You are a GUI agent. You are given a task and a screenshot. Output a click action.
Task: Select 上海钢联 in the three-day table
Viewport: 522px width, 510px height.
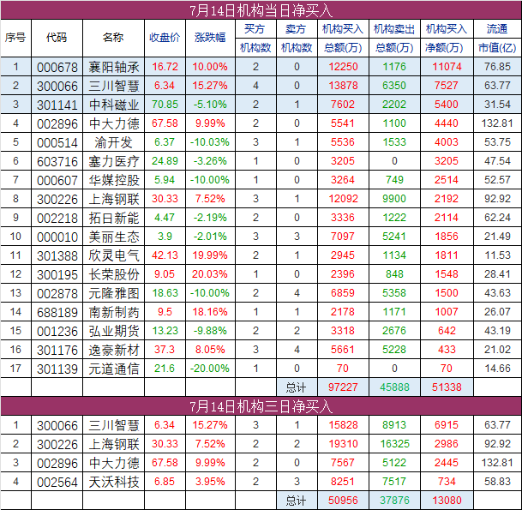113,444
